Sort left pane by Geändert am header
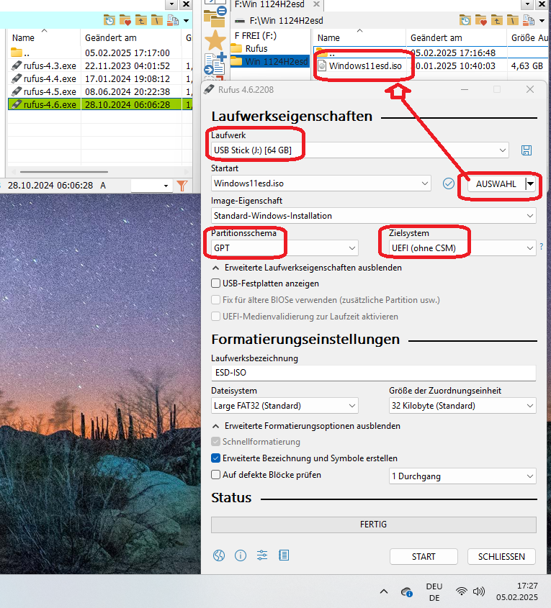Screen dimensions: 551x608 click(131, 37)
